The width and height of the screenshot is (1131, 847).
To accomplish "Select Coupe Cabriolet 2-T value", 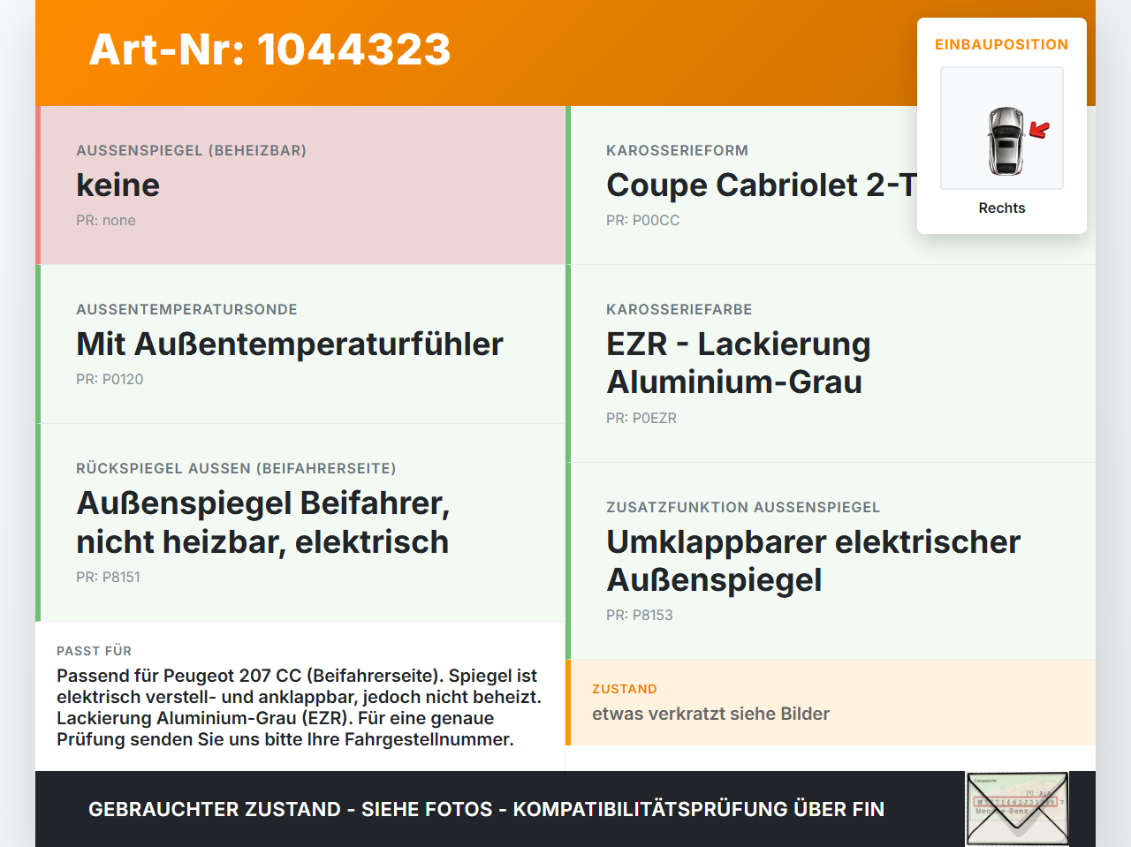I will coord(762,185).
